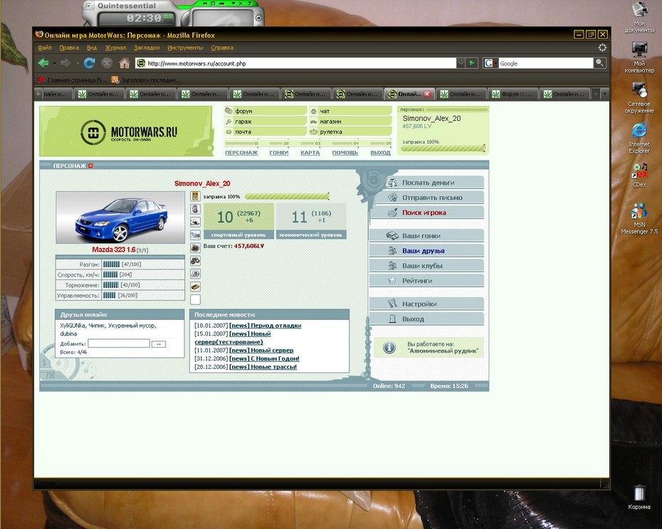Screen dimensions: 662x529
Task: Open 'Настройки' in side panel
Action: point(426,304)
